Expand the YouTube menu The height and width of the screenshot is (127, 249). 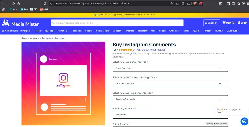click(x=50, y=31)
